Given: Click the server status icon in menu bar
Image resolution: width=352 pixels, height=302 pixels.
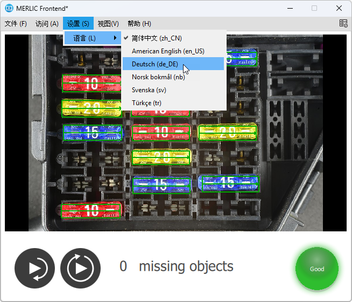Looking at the screenshot, I should click(x=343, y=23).
